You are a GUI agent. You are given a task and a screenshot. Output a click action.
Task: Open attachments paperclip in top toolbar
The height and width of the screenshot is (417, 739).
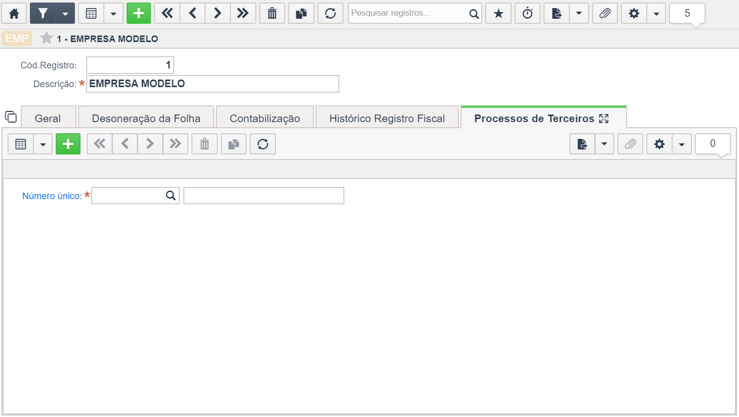click(x=605, y=14)
